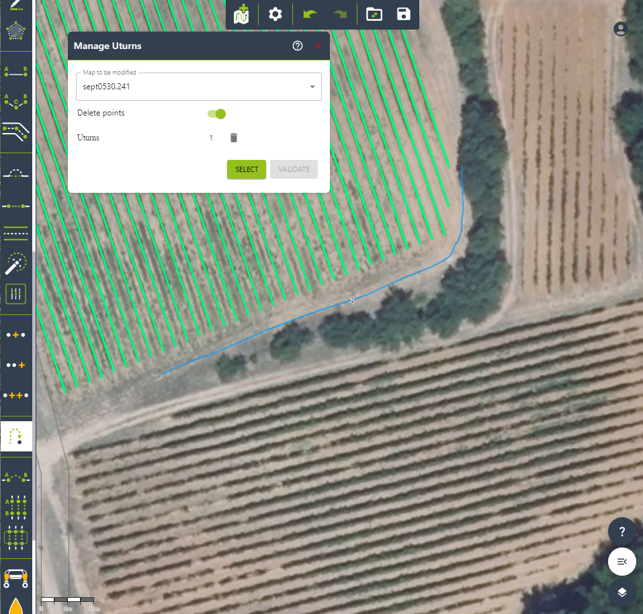Save the map with the floppy disk icon
Image resolution: width=643 pixels, height=614 pixels.
click(x=403, y=14)
